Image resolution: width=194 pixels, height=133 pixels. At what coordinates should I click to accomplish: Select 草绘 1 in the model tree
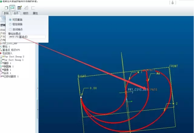(6, 46)
